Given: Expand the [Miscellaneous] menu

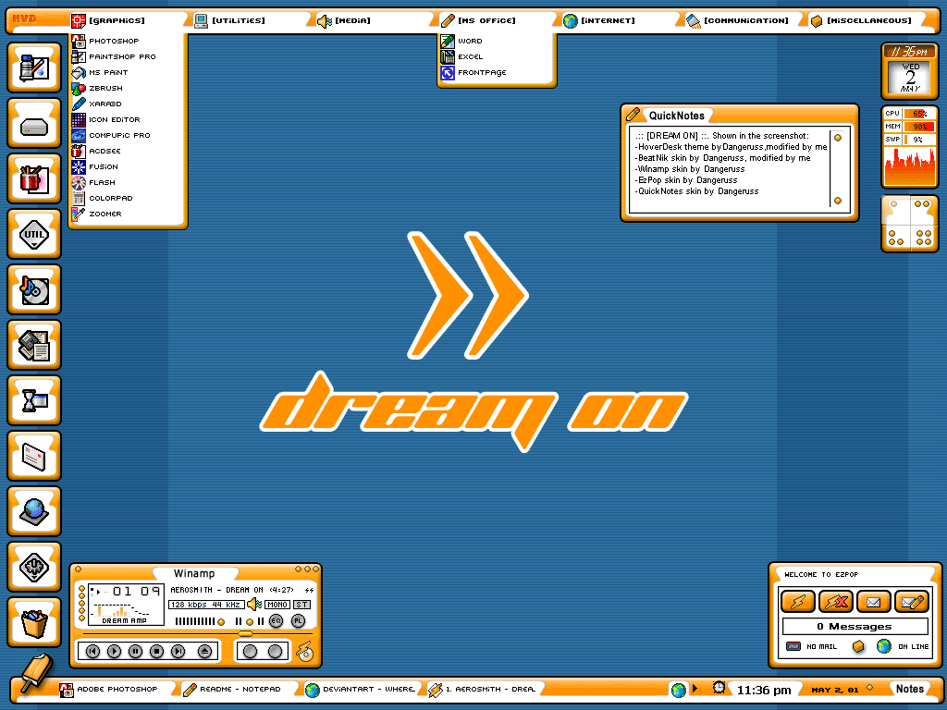Looking at the screenshot, I should pyautogui.click(x=861, y=20).
